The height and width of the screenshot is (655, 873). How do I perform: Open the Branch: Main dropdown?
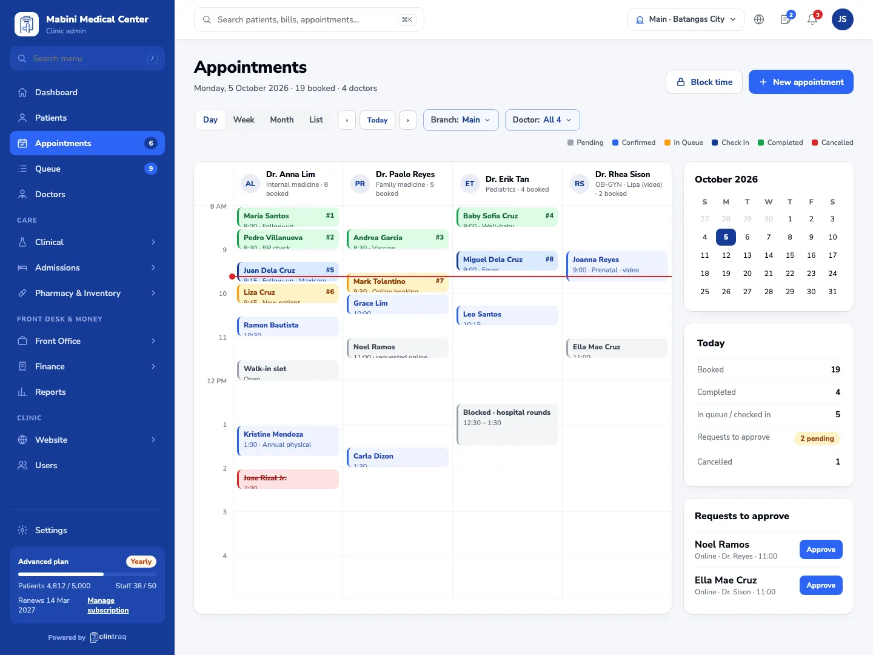(461, 120)
